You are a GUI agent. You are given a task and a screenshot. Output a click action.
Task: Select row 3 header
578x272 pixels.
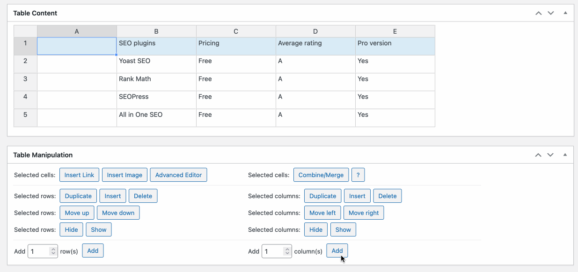25,82
